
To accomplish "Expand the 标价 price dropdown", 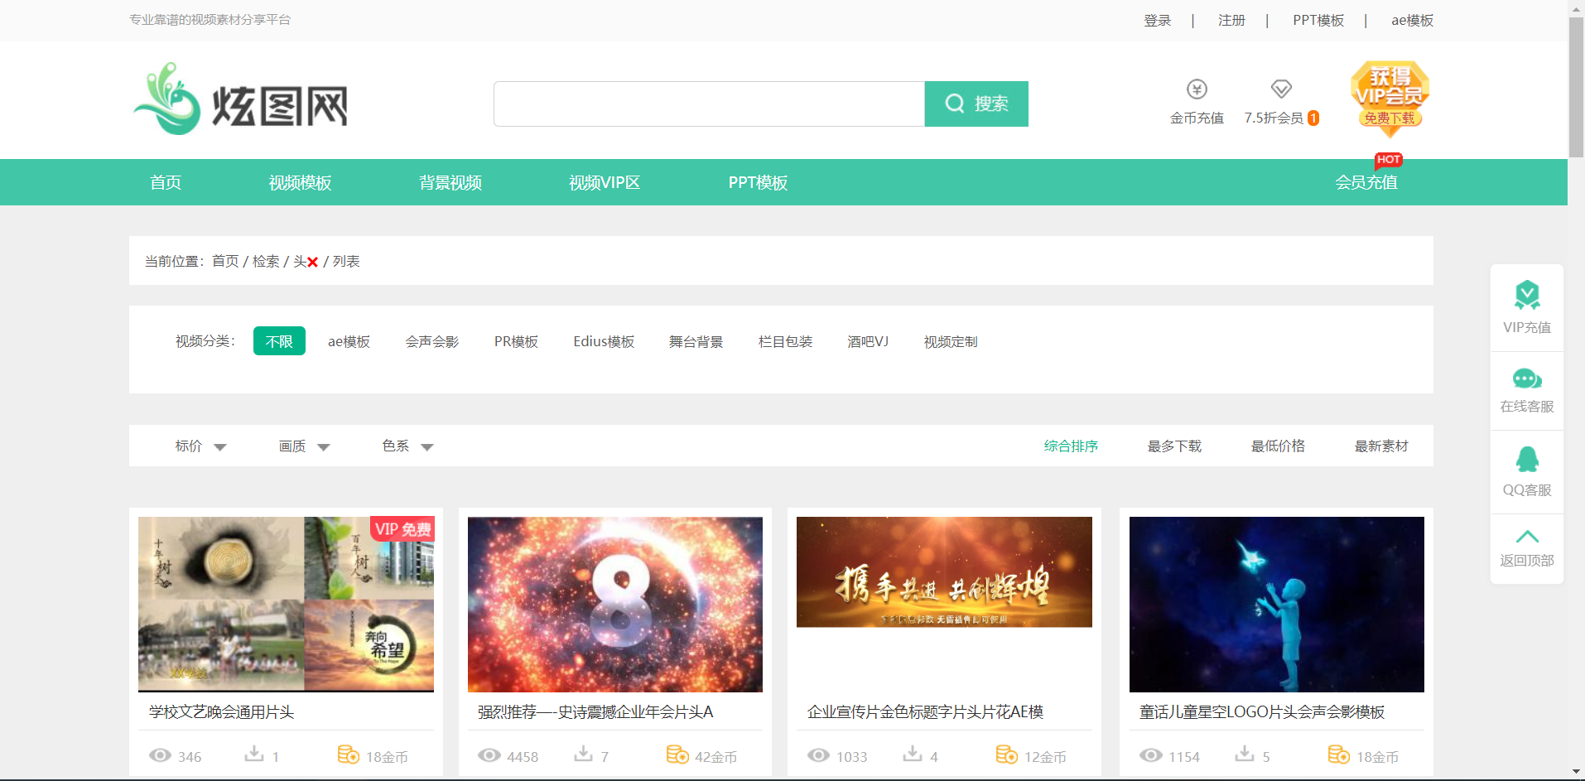I will [x=200, y=446].
